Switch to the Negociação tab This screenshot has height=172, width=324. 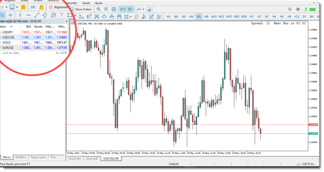[38, 157]
